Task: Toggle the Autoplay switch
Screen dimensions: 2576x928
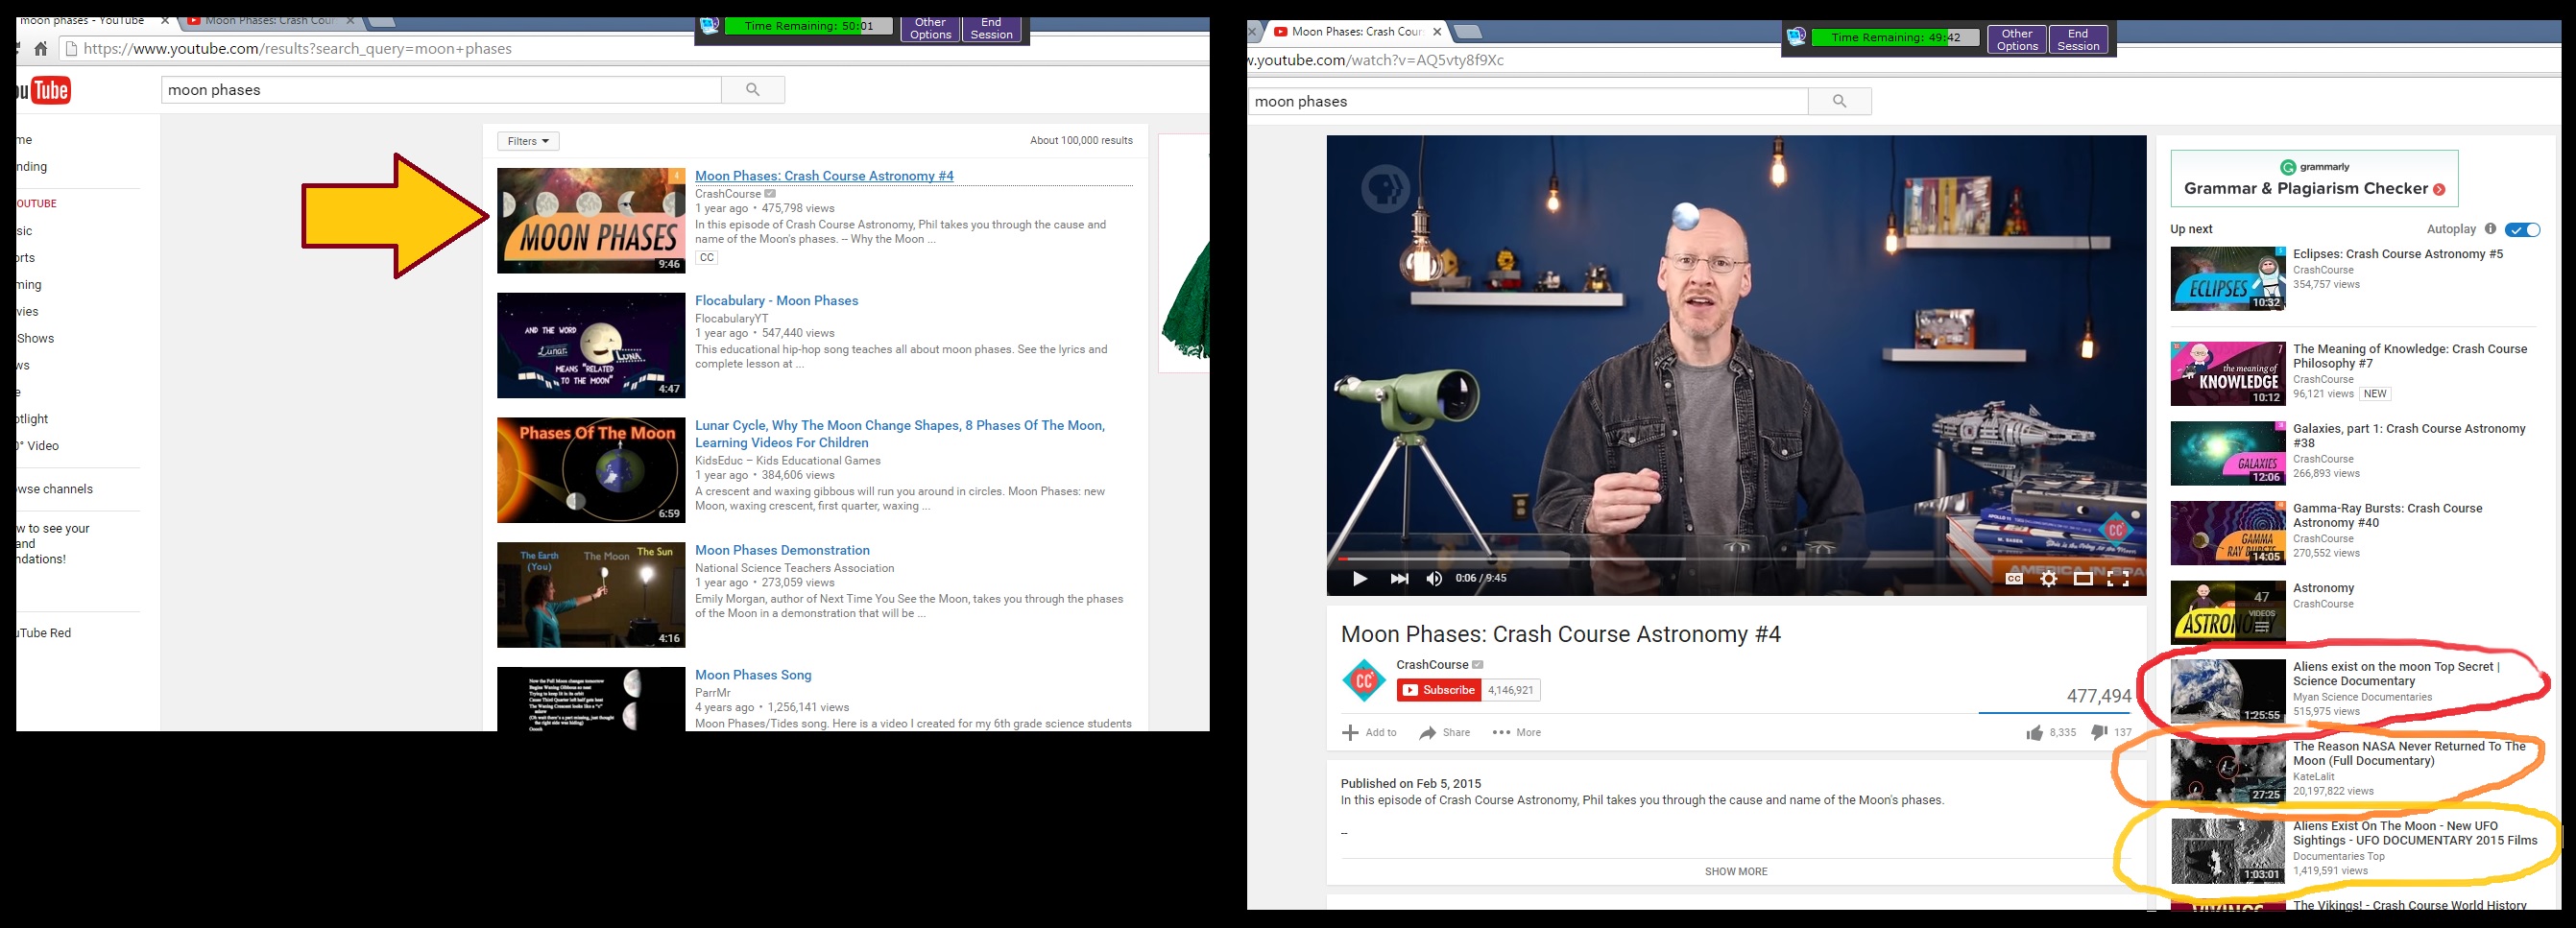Action: 2522,229
